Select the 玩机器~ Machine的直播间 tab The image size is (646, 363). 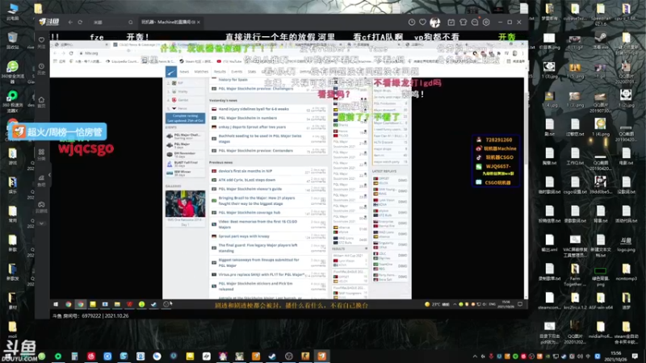click(168, 22)
